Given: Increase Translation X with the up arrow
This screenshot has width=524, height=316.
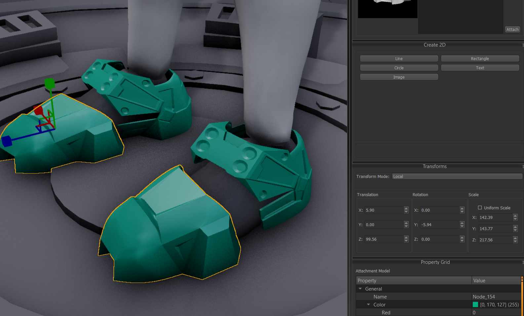Looking at the screenshot, I should pos(406,208).
